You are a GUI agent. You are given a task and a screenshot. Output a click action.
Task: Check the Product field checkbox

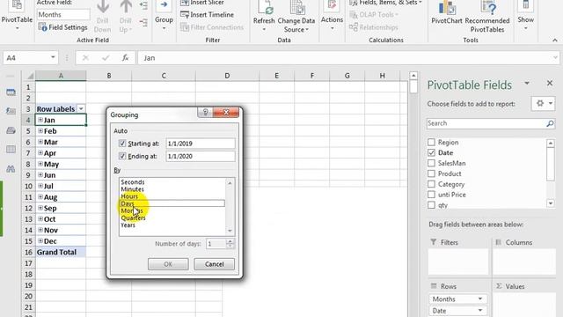pyautogui.click(x=432, y=173)
